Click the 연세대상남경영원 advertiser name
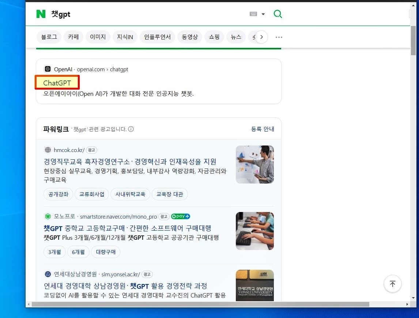The image size is (419, 318). tap(75, 274)
